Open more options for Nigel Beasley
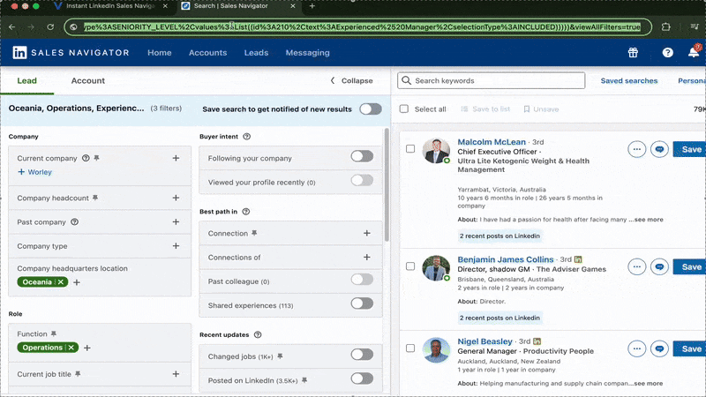The image size is (706, 397). [636, 348]
